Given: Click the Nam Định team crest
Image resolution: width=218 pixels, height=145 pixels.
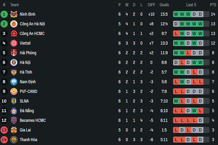Looking at the screenshot, I should [x=14, y=82].
